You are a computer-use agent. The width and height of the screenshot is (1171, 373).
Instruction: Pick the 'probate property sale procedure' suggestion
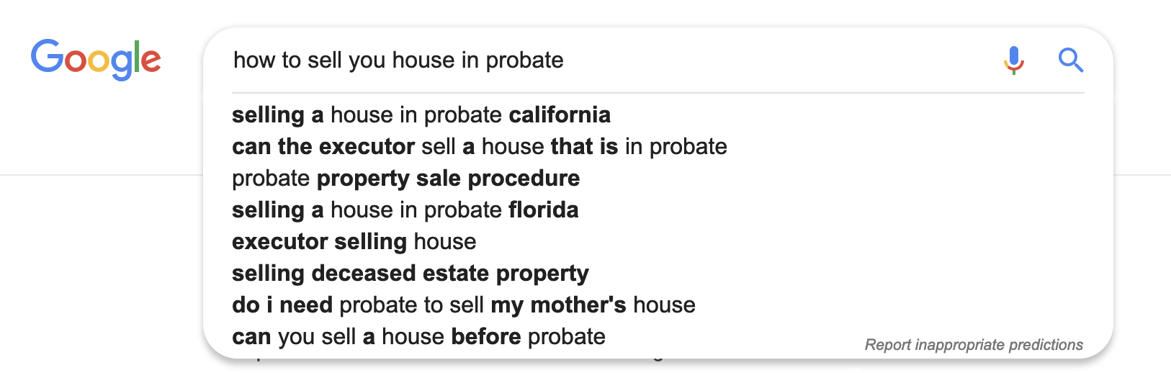(x=658, y=179)
